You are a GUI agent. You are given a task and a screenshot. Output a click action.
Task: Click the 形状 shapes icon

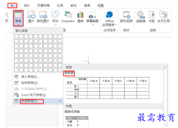(x=55, y=15)
